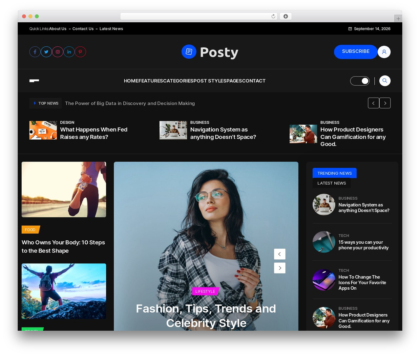
Task: Open the Categories menu
Action: 178,81
